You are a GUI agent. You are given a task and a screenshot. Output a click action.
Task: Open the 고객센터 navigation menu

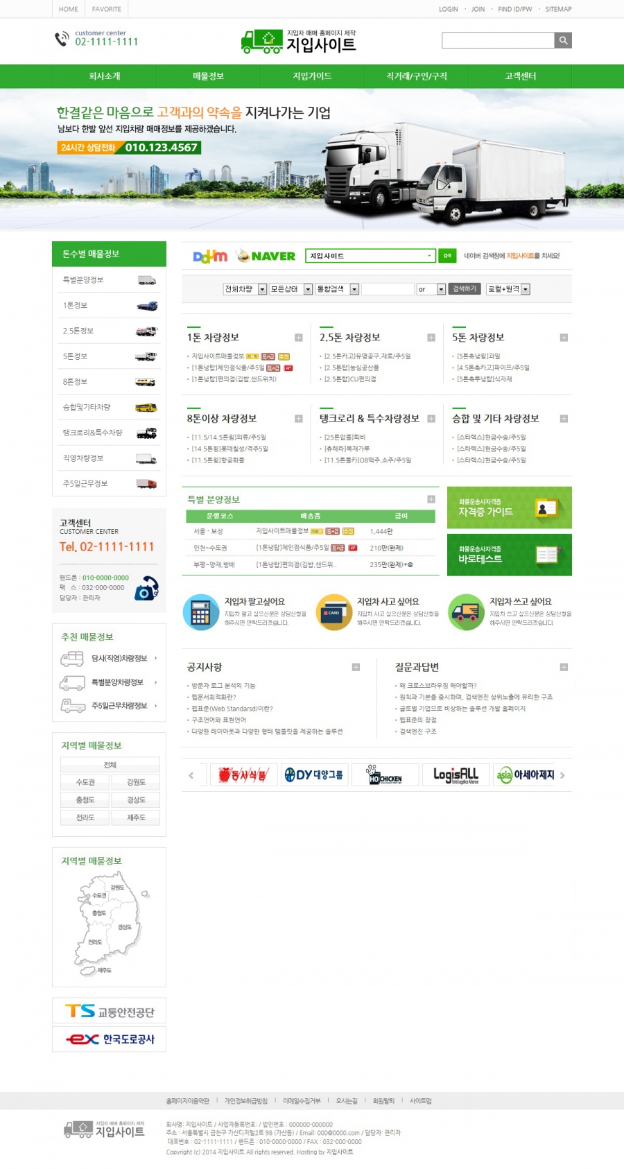(x=520, y=76)
